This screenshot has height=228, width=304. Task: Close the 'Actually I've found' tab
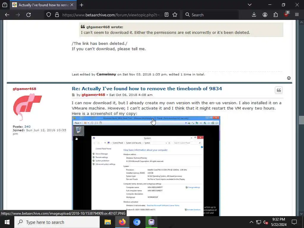(x=72, y=5)
